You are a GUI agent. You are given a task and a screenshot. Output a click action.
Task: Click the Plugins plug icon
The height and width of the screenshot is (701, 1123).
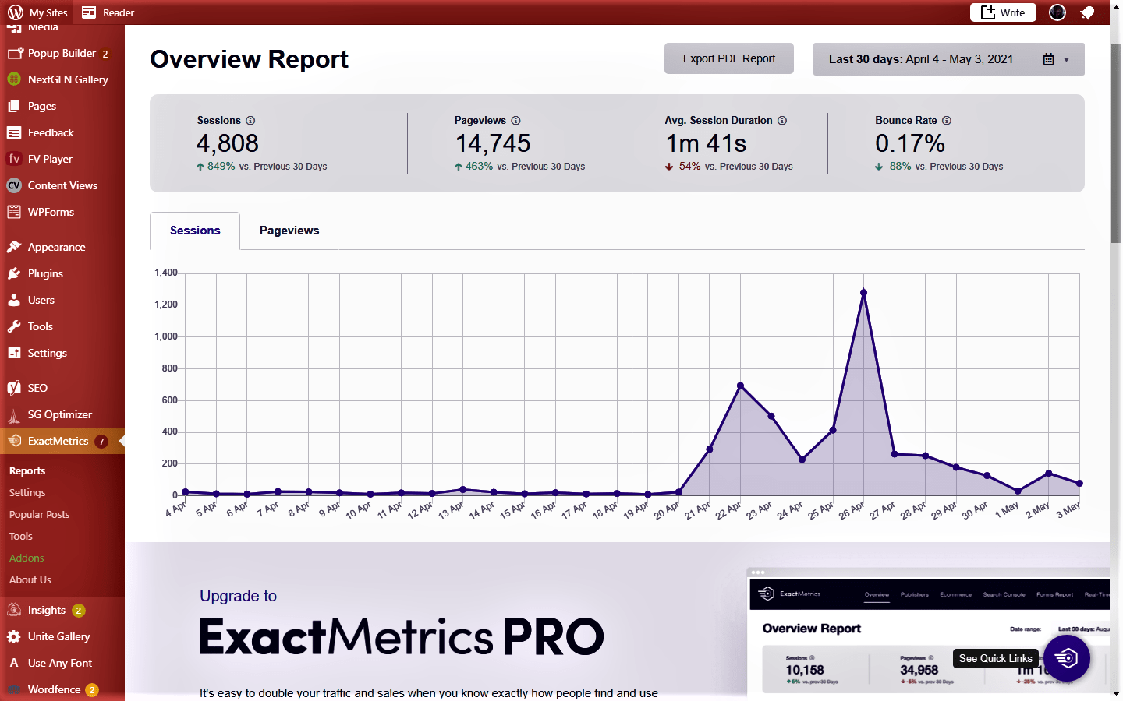coord(14,273)
